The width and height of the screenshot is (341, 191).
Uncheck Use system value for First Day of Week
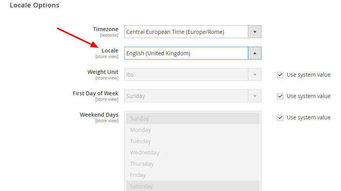click(x=280, y=96)
